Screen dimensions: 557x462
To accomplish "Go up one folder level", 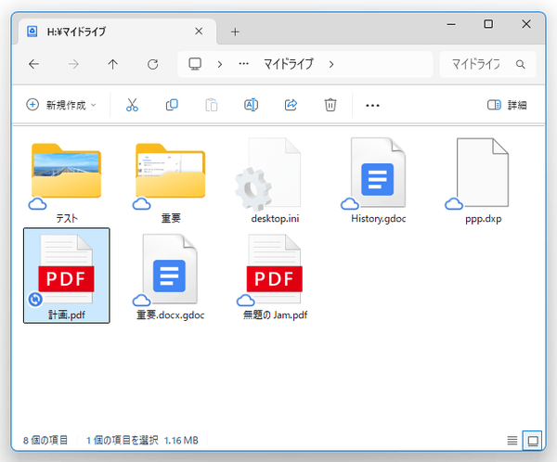I will 113,65.
